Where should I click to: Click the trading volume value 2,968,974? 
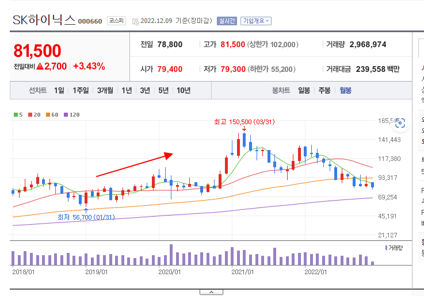click(368, 45)
